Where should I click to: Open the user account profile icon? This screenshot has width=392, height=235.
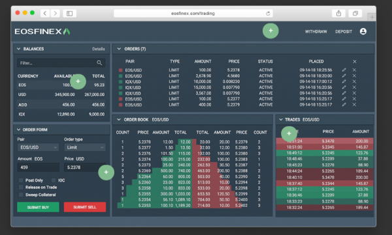click(x=363, y=31)
